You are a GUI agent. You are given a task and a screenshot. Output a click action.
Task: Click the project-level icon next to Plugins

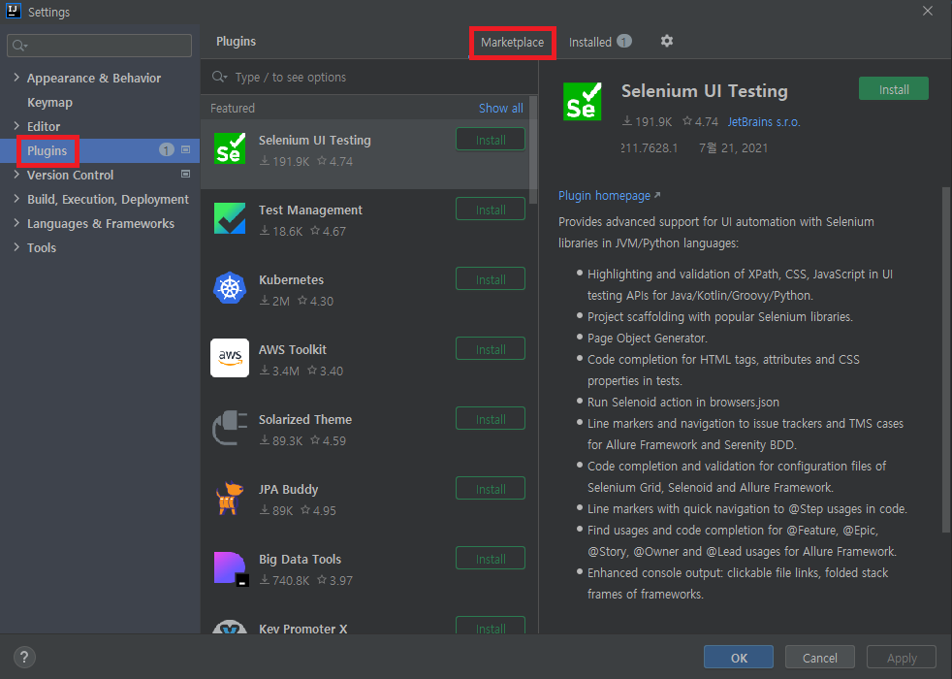coord(186,149)
